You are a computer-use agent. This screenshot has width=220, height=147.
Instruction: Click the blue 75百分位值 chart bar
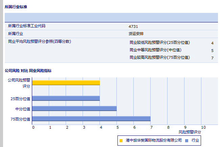point(91,119)
